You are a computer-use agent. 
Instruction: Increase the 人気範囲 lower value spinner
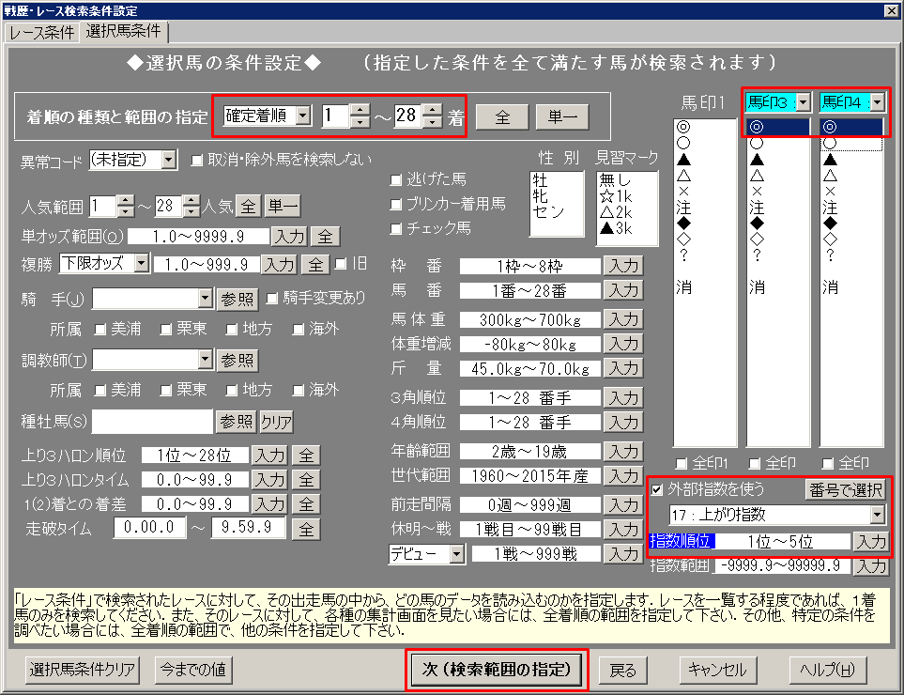tap(126, 201)
